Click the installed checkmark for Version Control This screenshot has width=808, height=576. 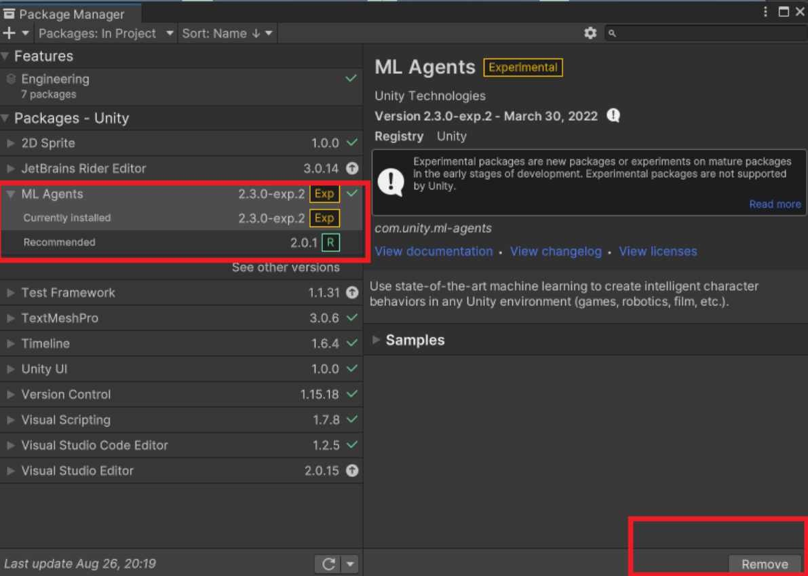pos(352,393)
